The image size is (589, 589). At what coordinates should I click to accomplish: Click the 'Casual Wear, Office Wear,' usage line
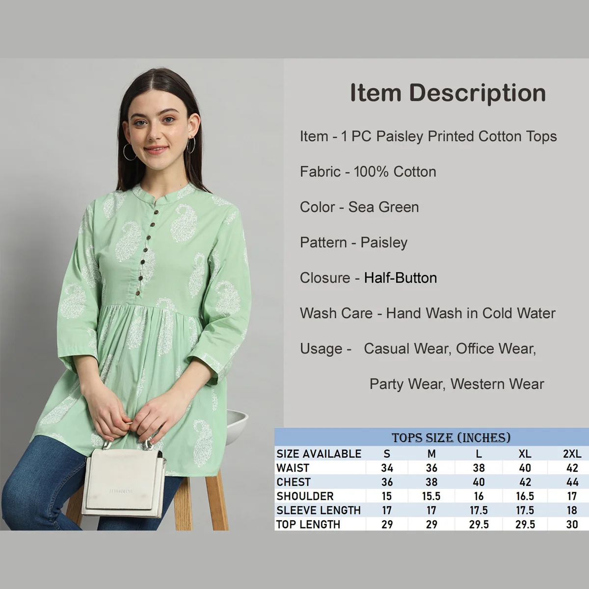(x=450, y=348)
